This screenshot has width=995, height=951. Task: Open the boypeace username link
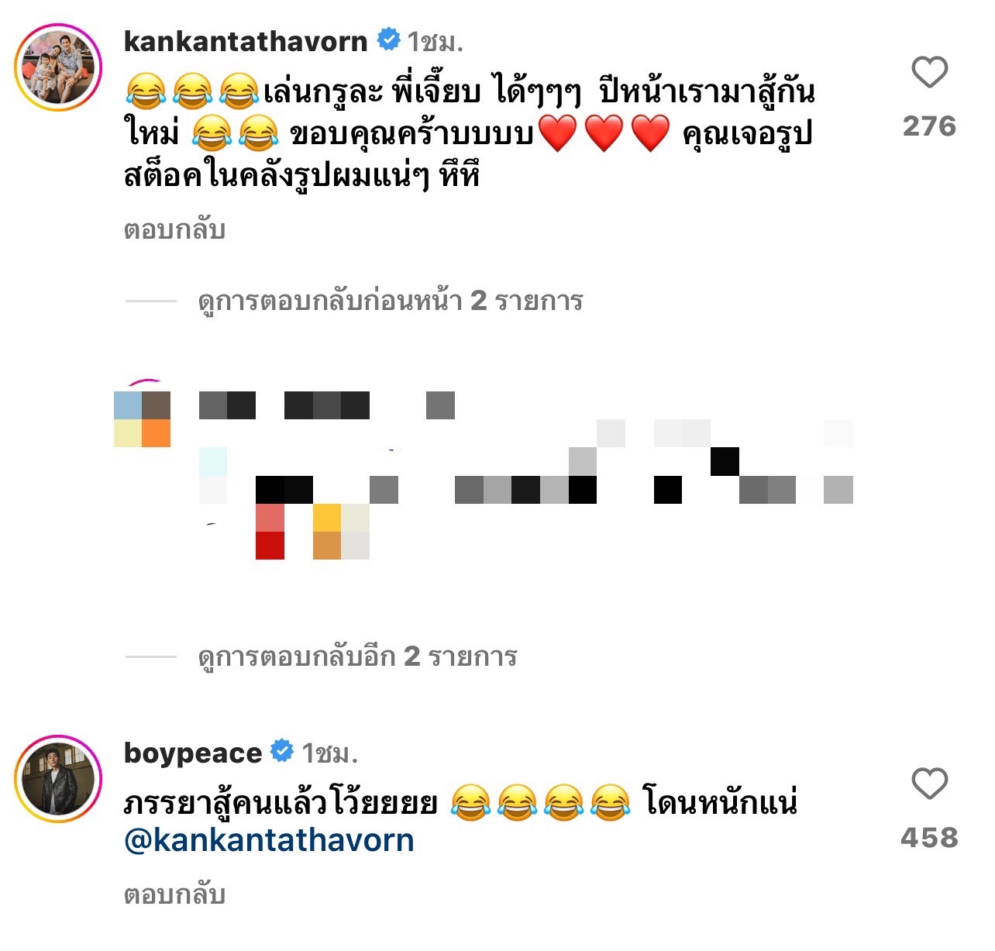193,753
